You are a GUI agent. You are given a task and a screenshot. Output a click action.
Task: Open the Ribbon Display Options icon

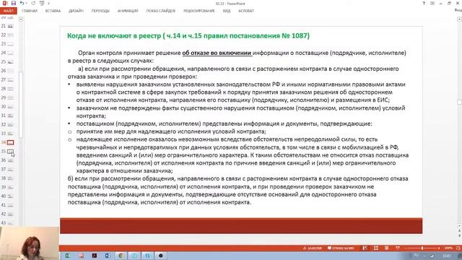tap(432, 3)
